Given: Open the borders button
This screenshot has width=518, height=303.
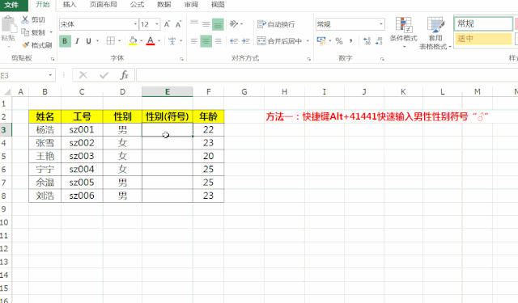Looking at the screenshot, I should click(x=110, y=41).
